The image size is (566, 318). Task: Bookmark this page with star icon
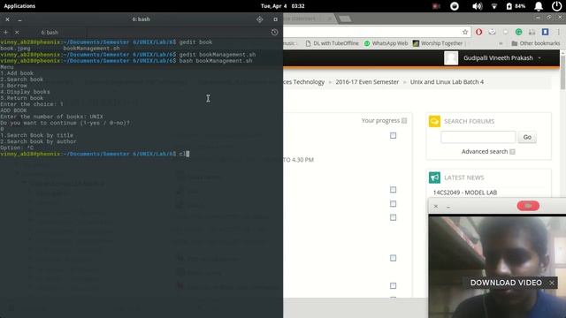click(x=465, y=32)
